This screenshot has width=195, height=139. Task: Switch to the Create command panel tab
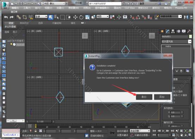pyautogui.click(x=162, y=31)
